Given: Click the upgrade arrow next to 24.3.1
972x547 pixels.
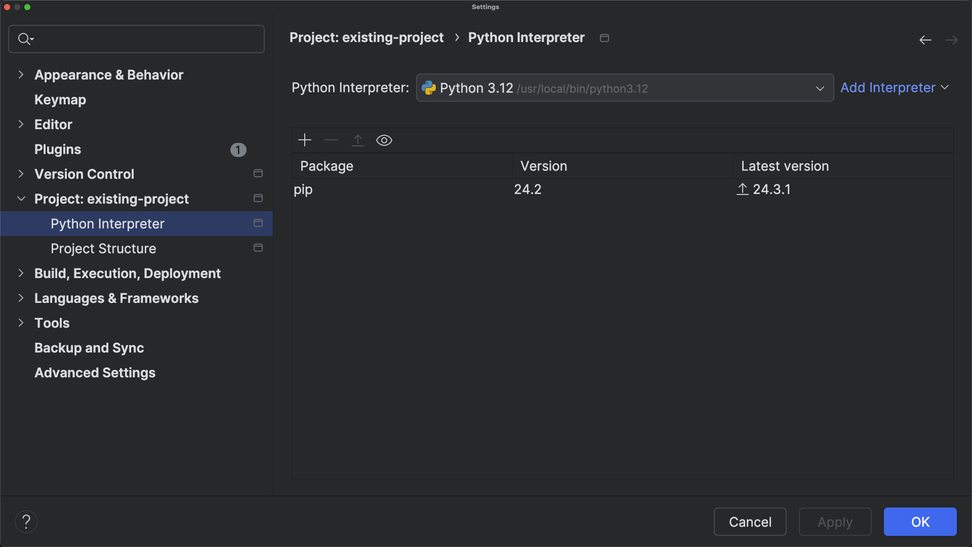Looking at the screenshot, I should 742,189.
